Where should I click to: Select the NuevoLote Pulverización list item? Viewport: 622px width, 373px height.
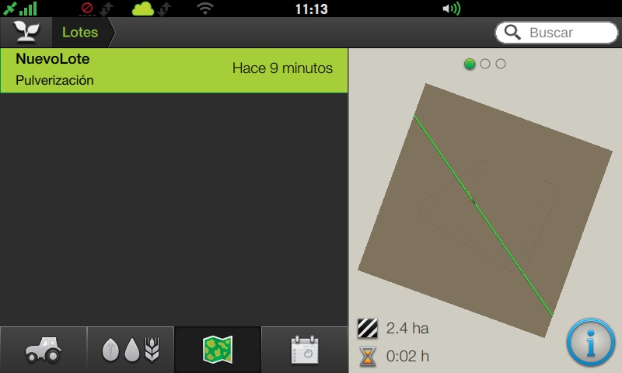(x=173, y=71)
